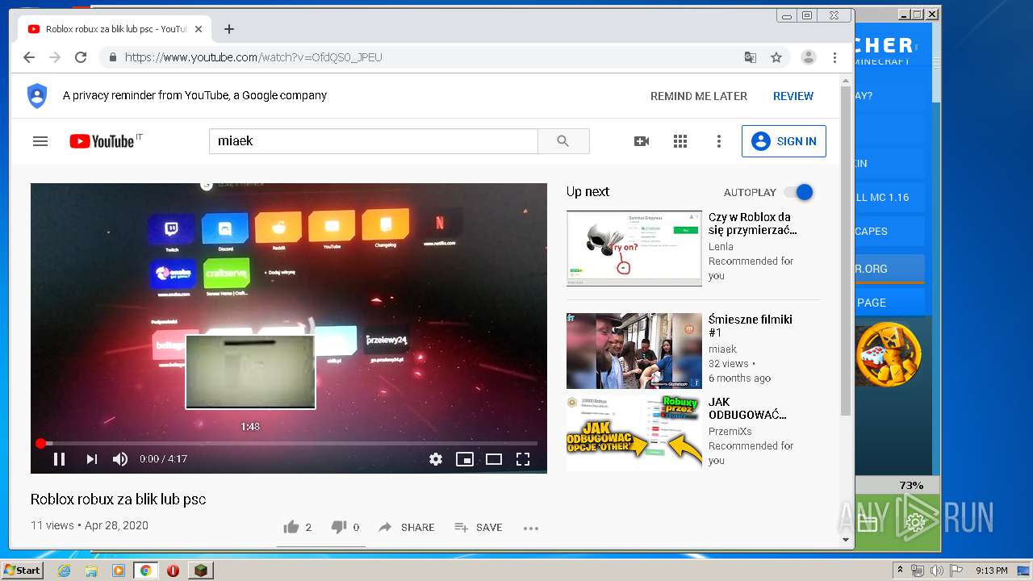Screen dimensions: 1033x581
Task: Mute the video volume
Action: (x=120, y=459)
